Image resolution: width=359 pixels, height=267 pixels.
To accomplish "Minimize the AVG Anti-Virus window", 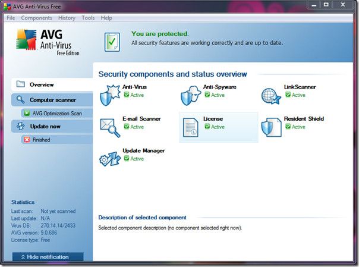I will 314,5.
